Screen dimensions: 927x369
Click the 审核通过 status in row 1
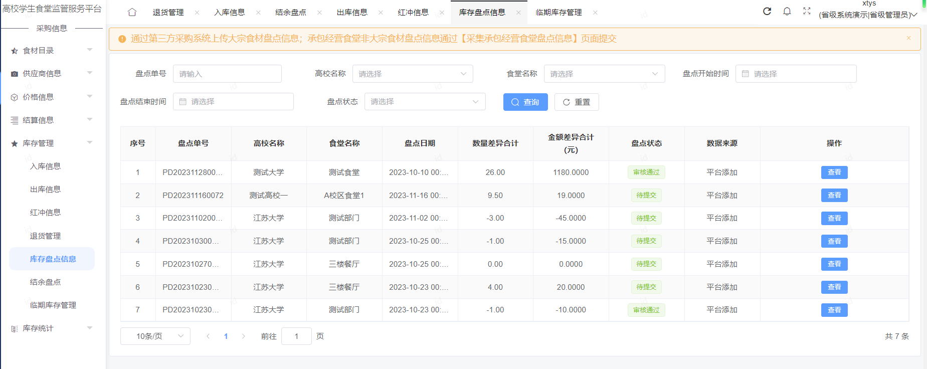click(x=646, y=172)
